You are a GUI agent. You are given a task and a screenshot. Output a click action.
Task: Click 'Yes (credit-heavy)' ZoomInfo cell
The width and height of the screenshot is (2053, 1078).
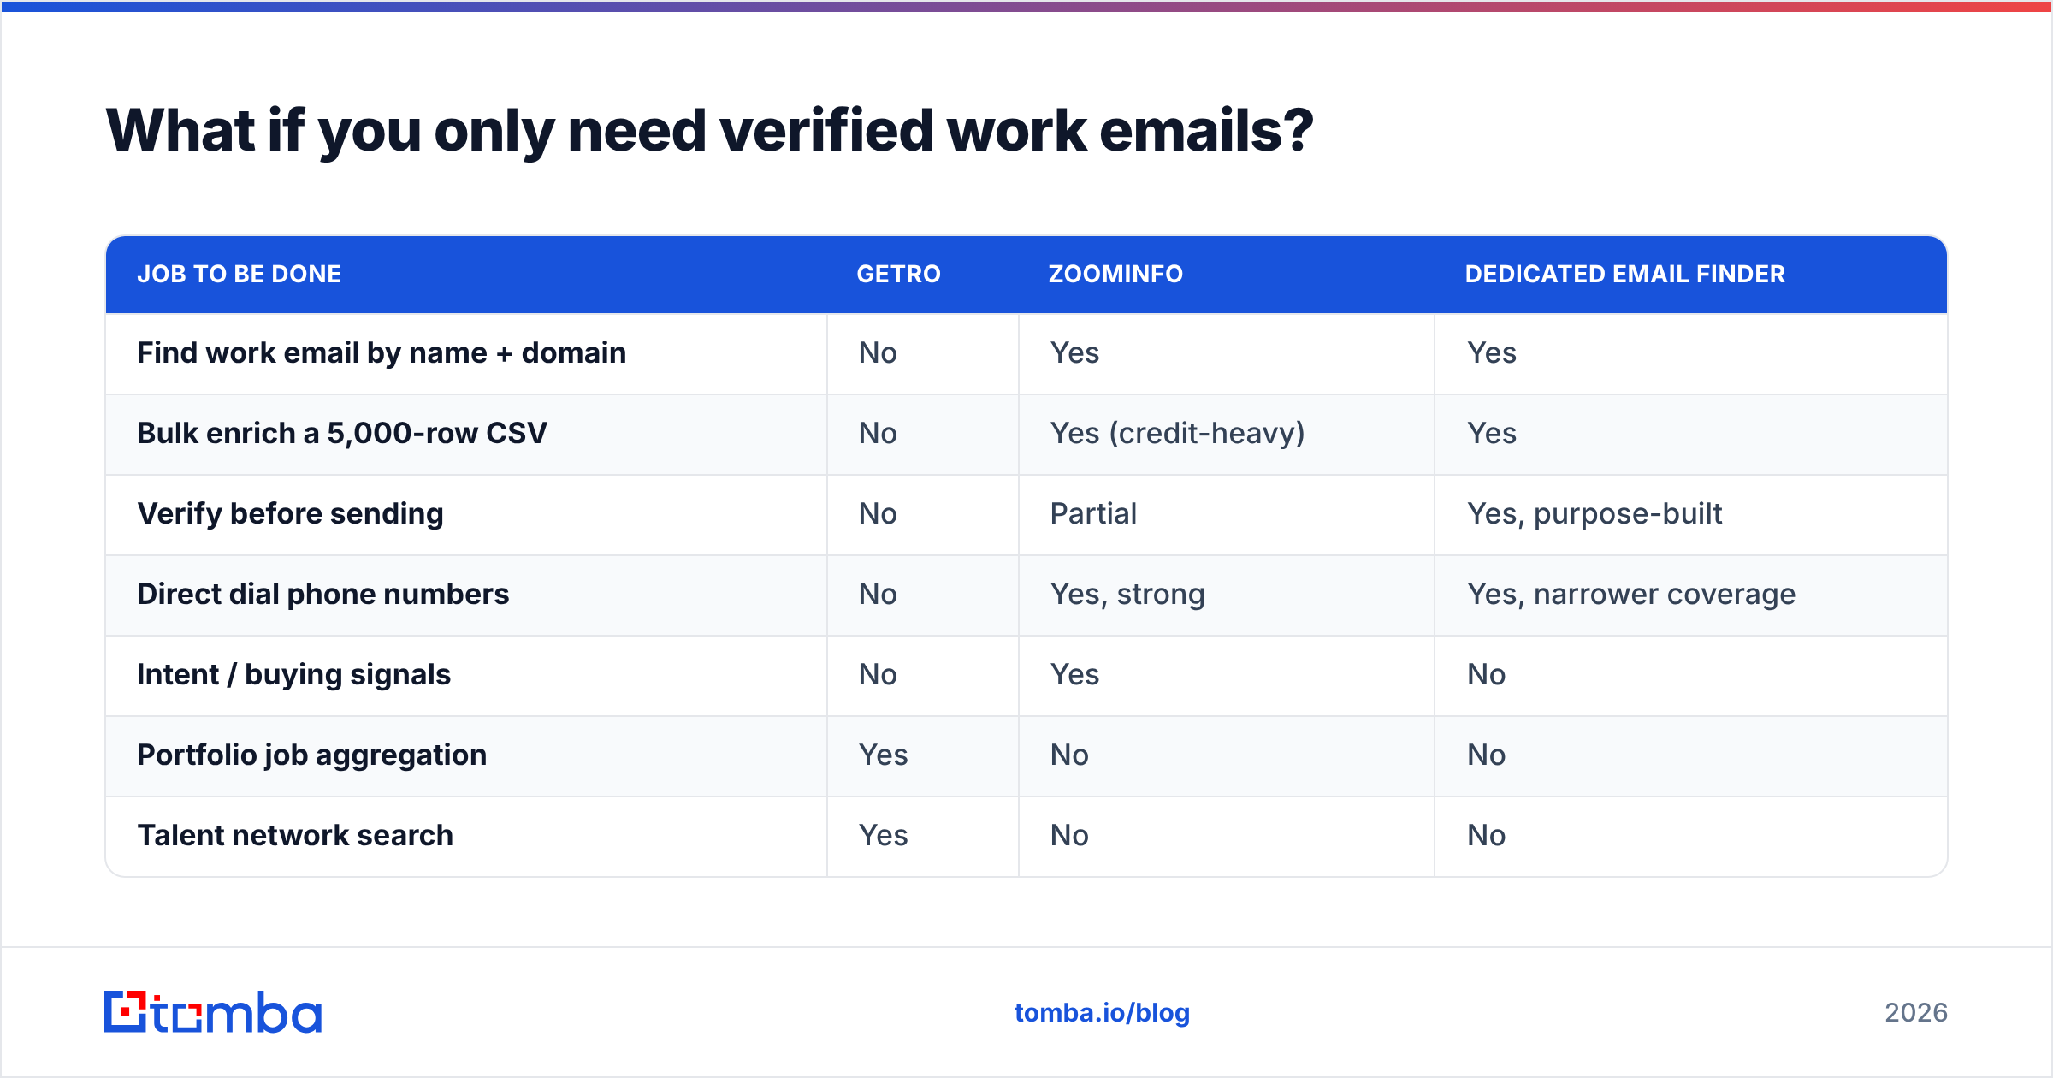1177,433
